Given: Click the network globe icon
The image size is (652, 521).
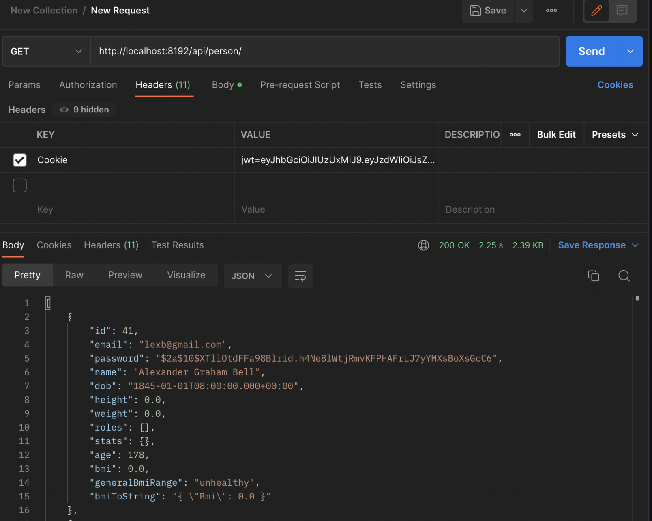Looking at the screenshot, I should tap(423, 245).
